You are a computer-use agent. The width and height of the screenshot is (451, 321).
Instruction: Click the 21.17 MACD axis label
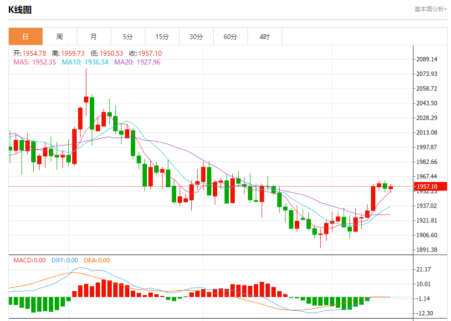[x=424, y=270]
